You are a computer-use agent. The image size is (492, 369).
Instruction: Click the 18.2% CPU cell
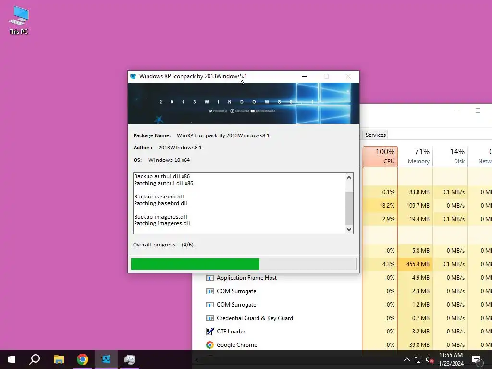coord(381,206)
